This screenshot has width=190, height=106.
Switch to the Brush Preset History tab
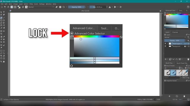coord(182,63)
